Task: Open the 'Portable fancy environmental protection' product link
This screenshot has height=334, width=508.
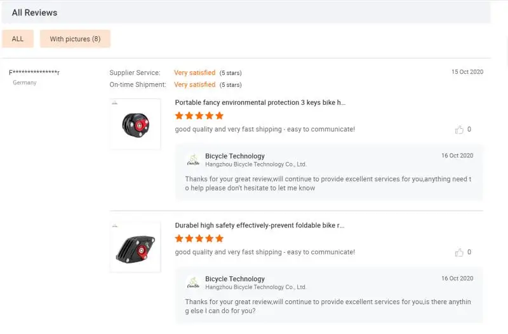Action: point(260,102)
